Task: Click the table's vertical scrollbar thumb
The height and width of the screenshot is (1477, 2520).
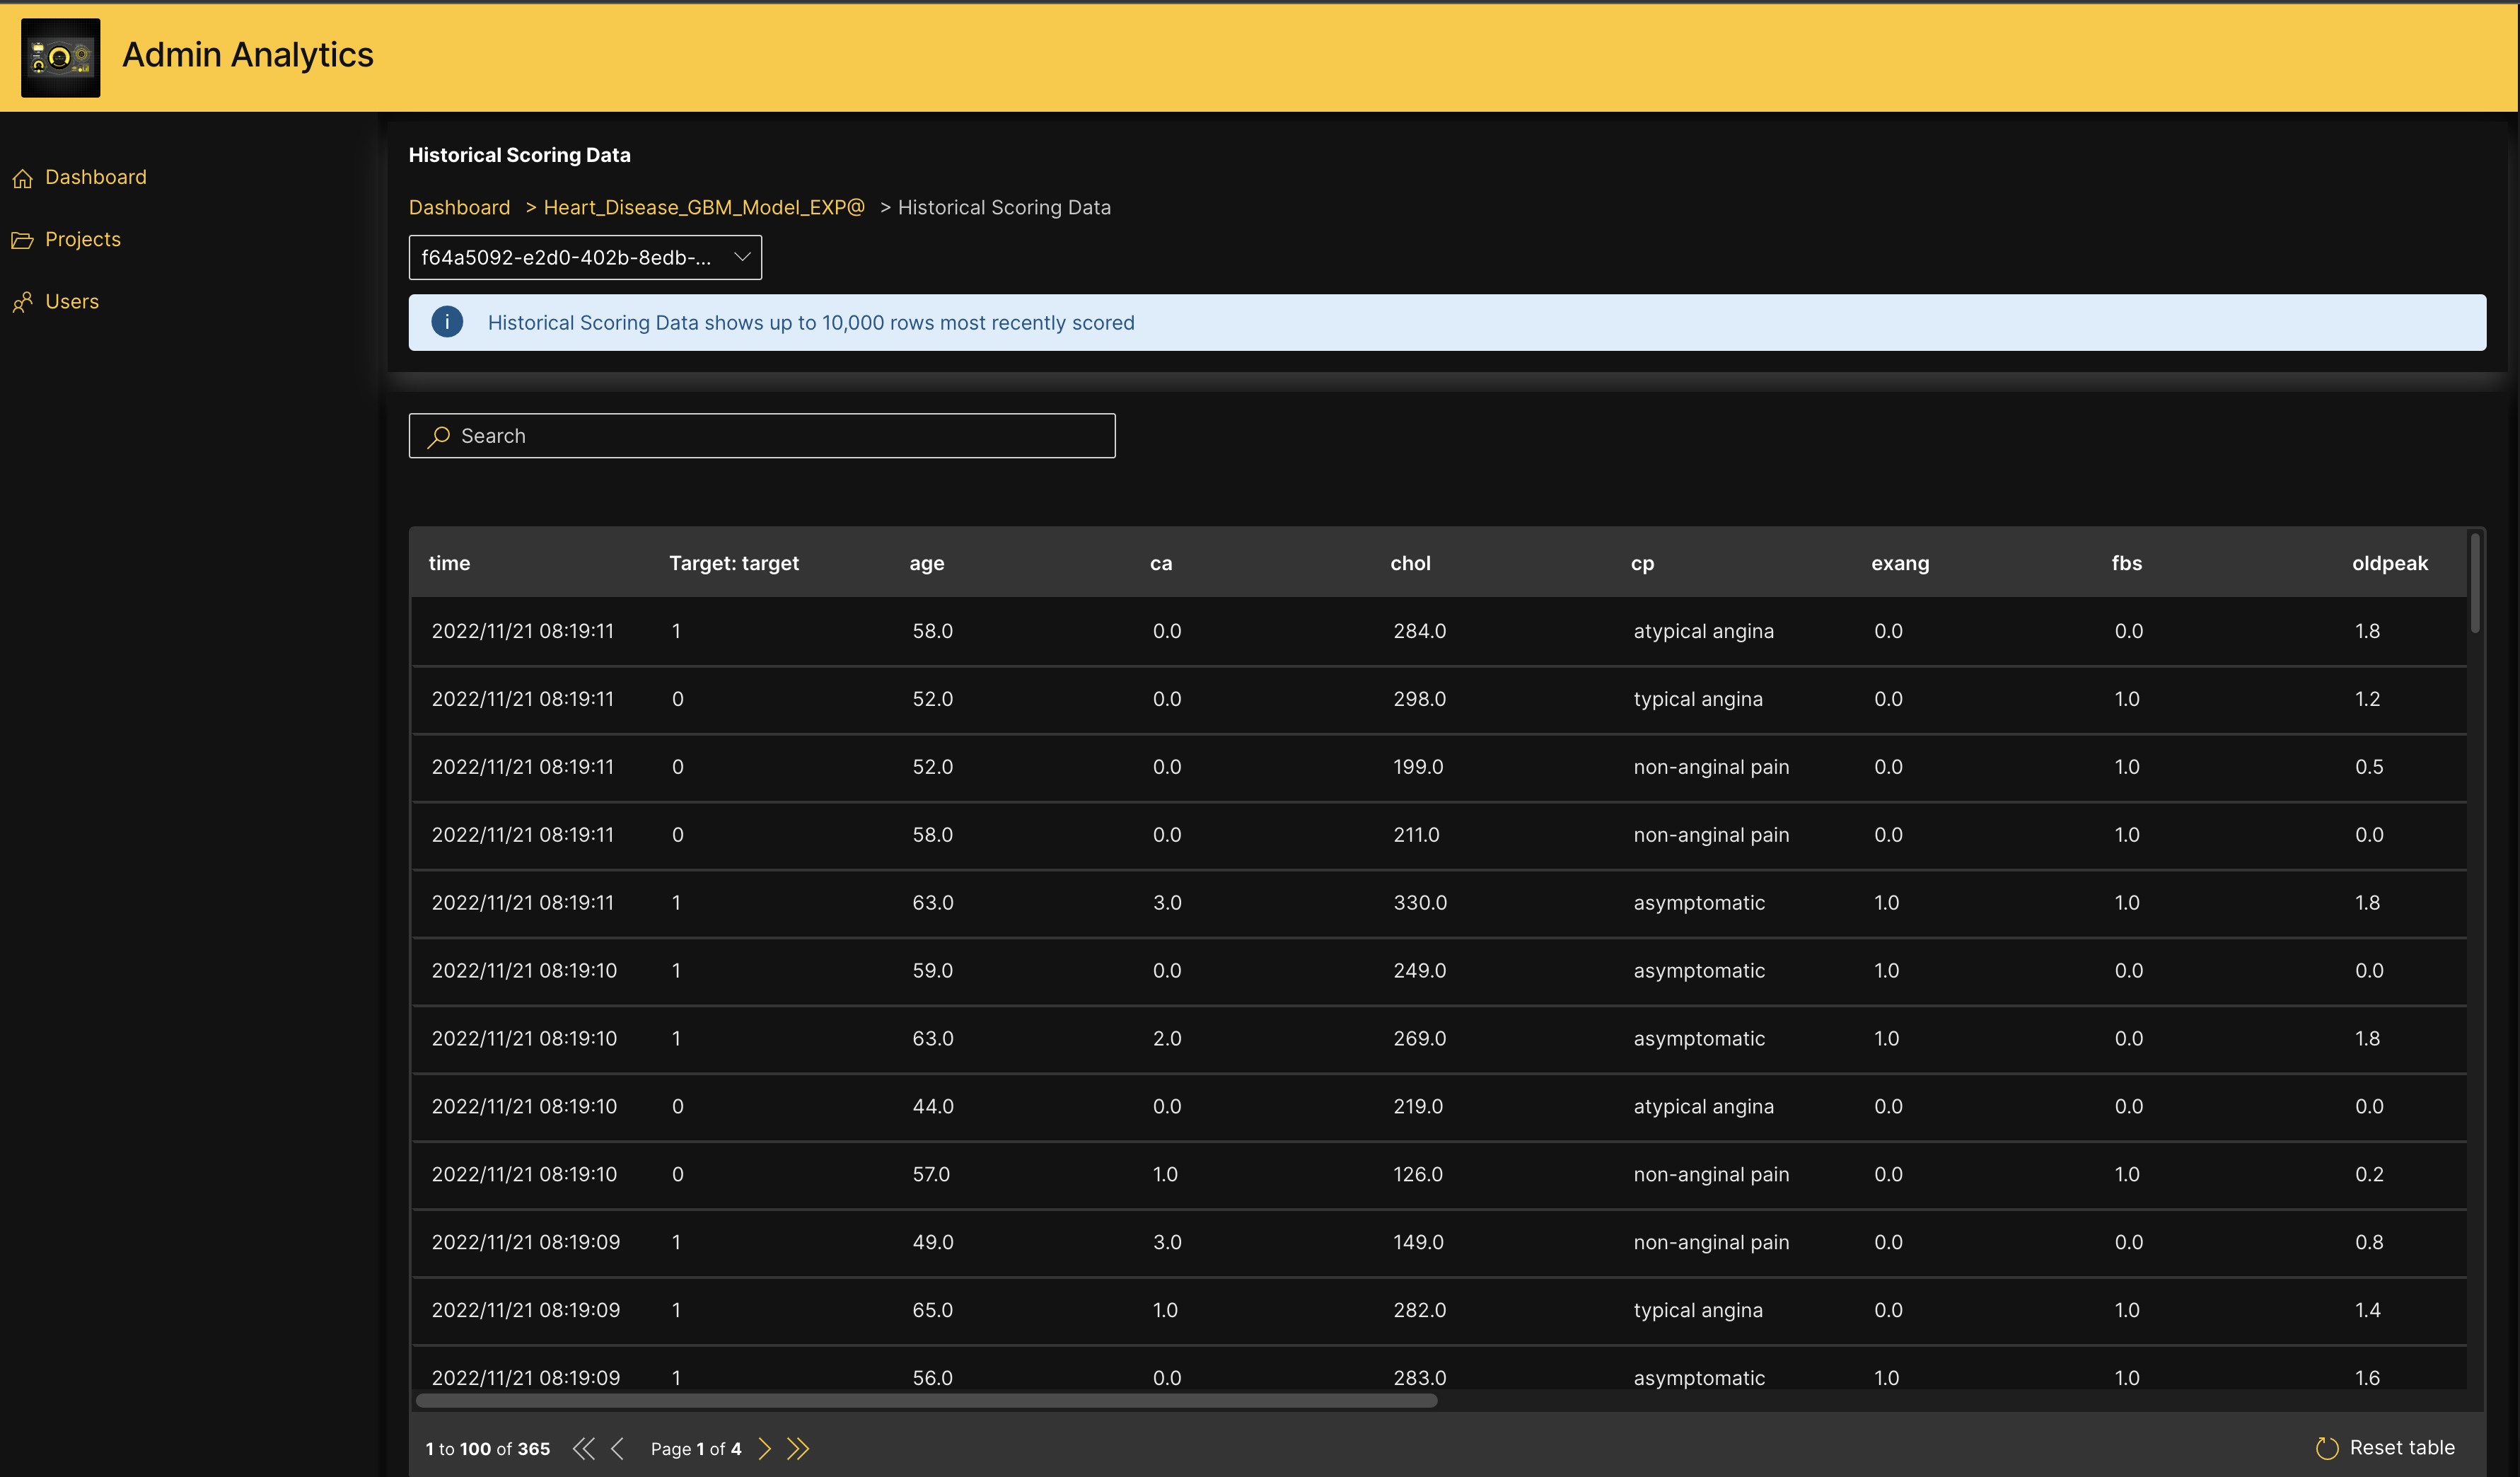Action: click(x=2475, y=583)
